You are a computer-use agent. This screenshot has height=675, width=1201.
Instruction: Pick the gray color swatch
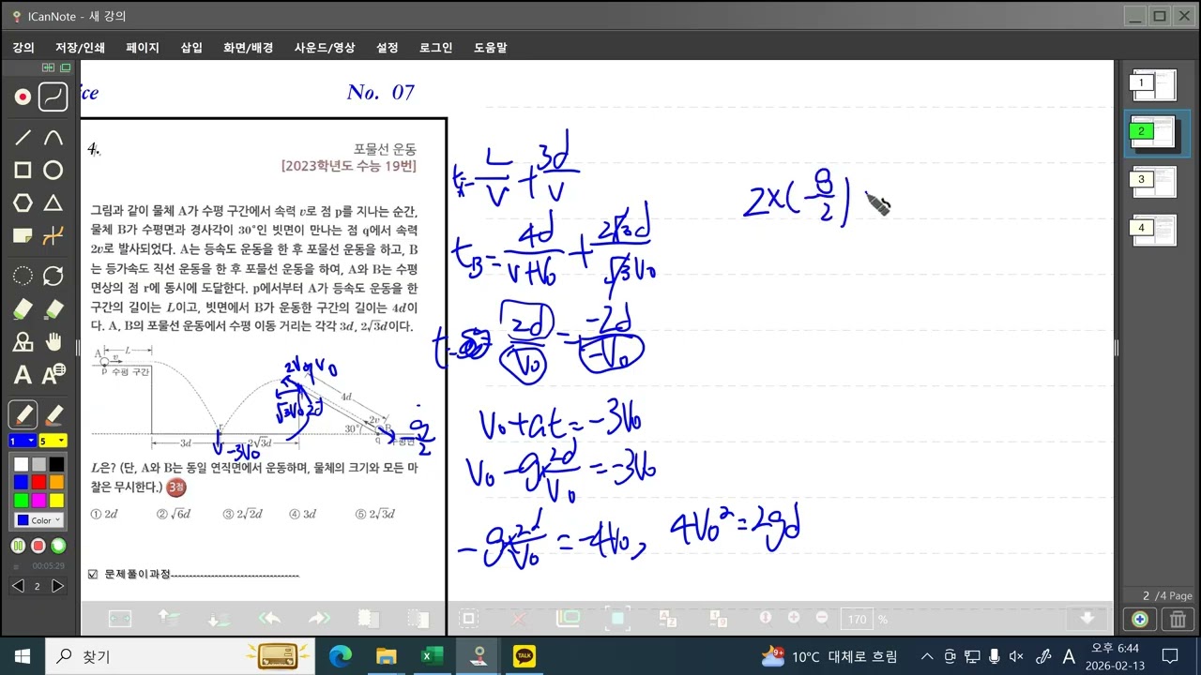point(38,464)
